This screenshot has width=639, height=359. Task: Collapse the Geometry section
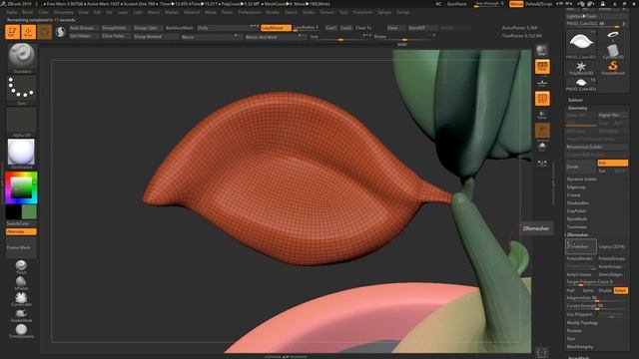(577, 108)
